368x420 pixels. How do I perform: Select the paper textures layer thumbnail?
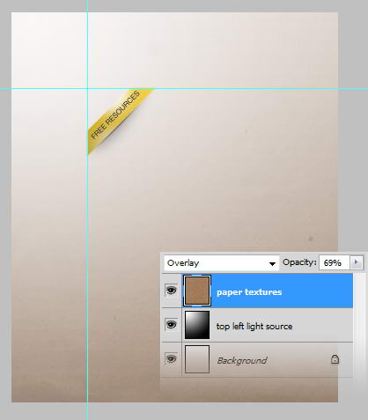[197, 291]
